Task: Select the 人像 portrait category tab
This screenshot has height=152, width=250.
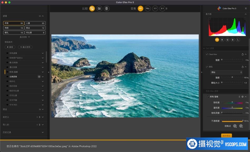Action: point(35,23)
